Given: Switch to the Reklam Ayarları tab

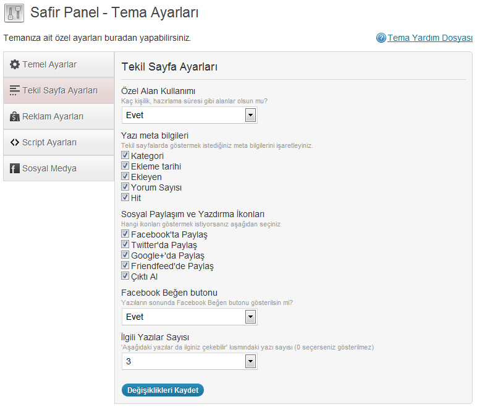Looking at the screenshot, I should 59,116.
